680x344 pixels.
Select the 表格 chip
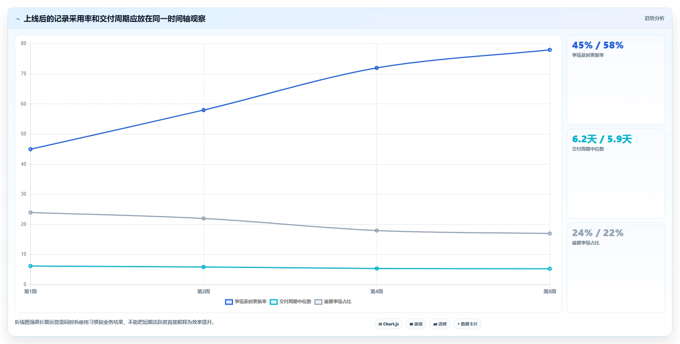tap(416, 324)
